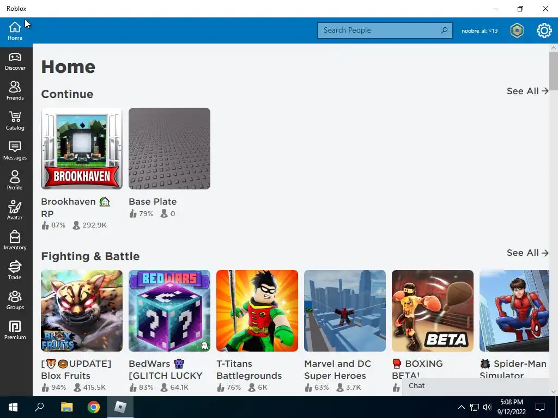Open the Chat bar
The width and height of the screenshot is (558, 418).
[475, 386]
